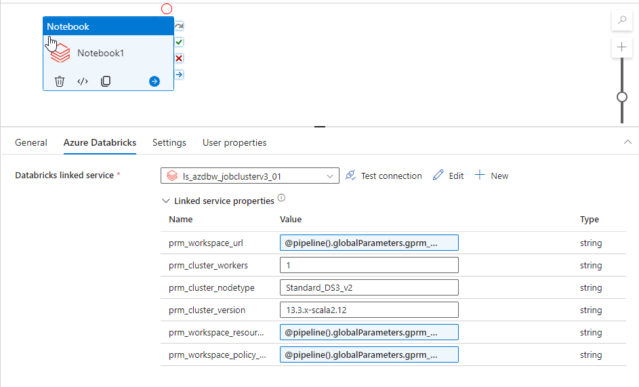639x387 pixels.
Task: Click the Name column header
Action: click(180, 220)
